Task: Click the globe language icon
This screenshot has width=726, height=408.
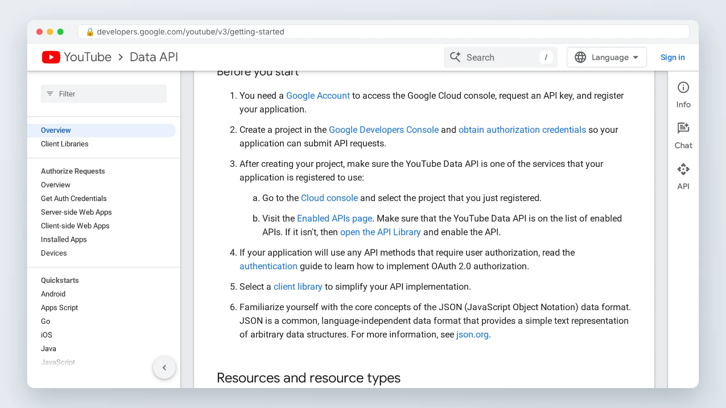Action: pyautogui.click(x=580, y=57)
